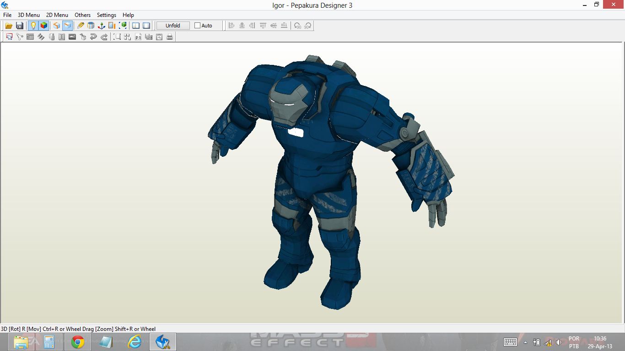This screenshot has height=351, width=625.
Task: Save the file with the floppy disk icon
Action: (20, 26)
